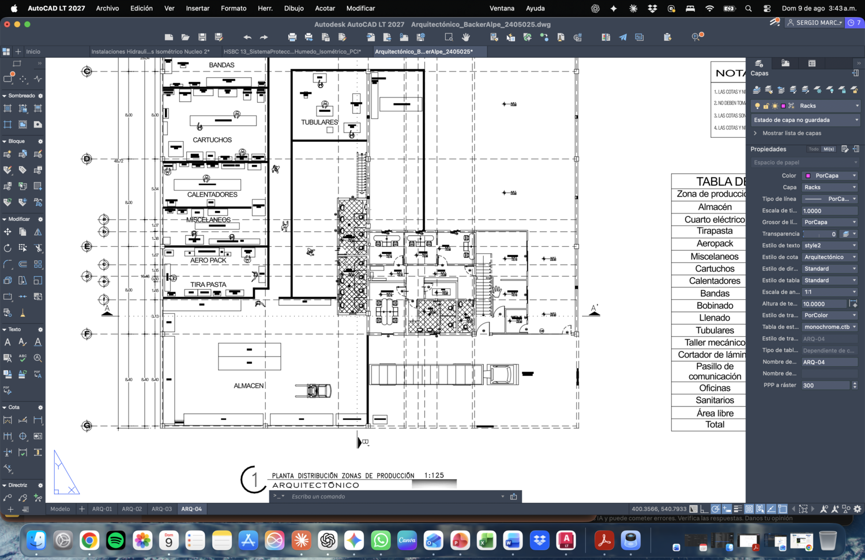This screenshot has width=865, height=560.
Task: Click the Freeze layer icon in Capas
Action: (x=818, y=89)
